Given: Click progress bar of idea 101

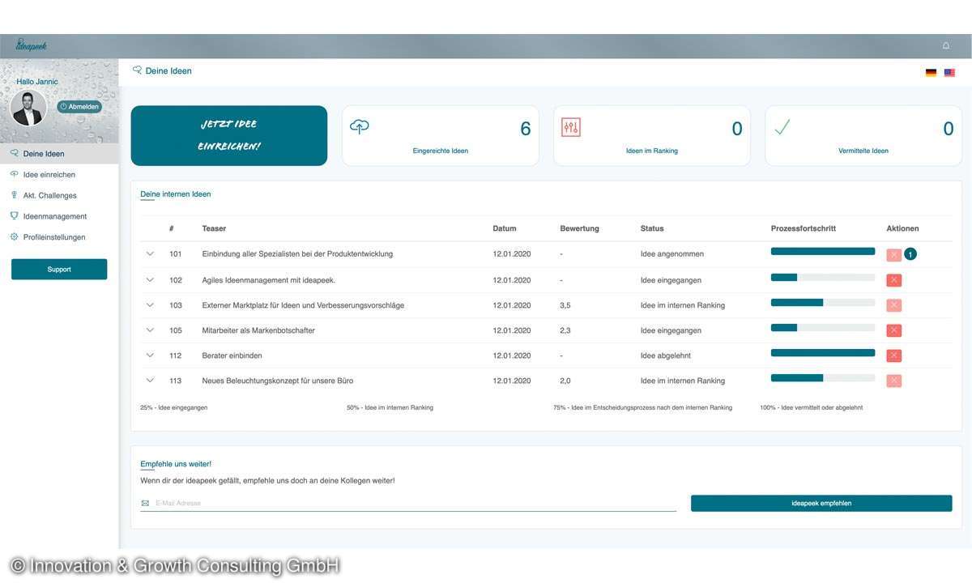Looking at the screenshot, I should pyautogui.click(x=823, y=252).
